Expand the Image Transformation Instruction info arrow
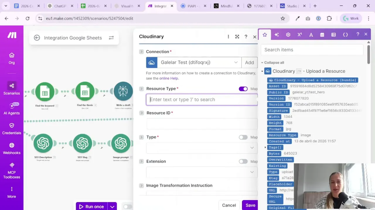Viewport: 375px width, 210px height. [x=142, y=185]
